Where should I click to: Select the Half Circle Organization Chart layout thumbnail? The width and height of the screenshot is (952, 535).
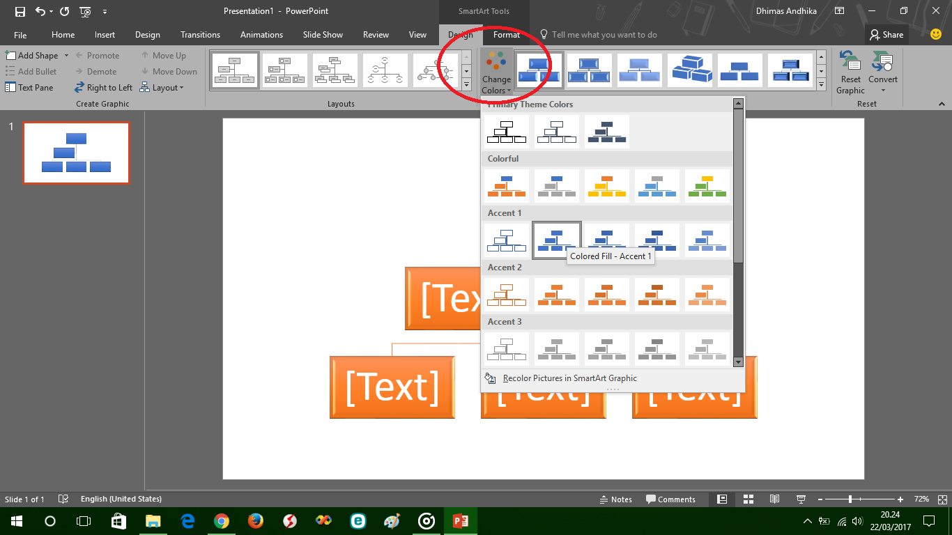click(385, 70)
